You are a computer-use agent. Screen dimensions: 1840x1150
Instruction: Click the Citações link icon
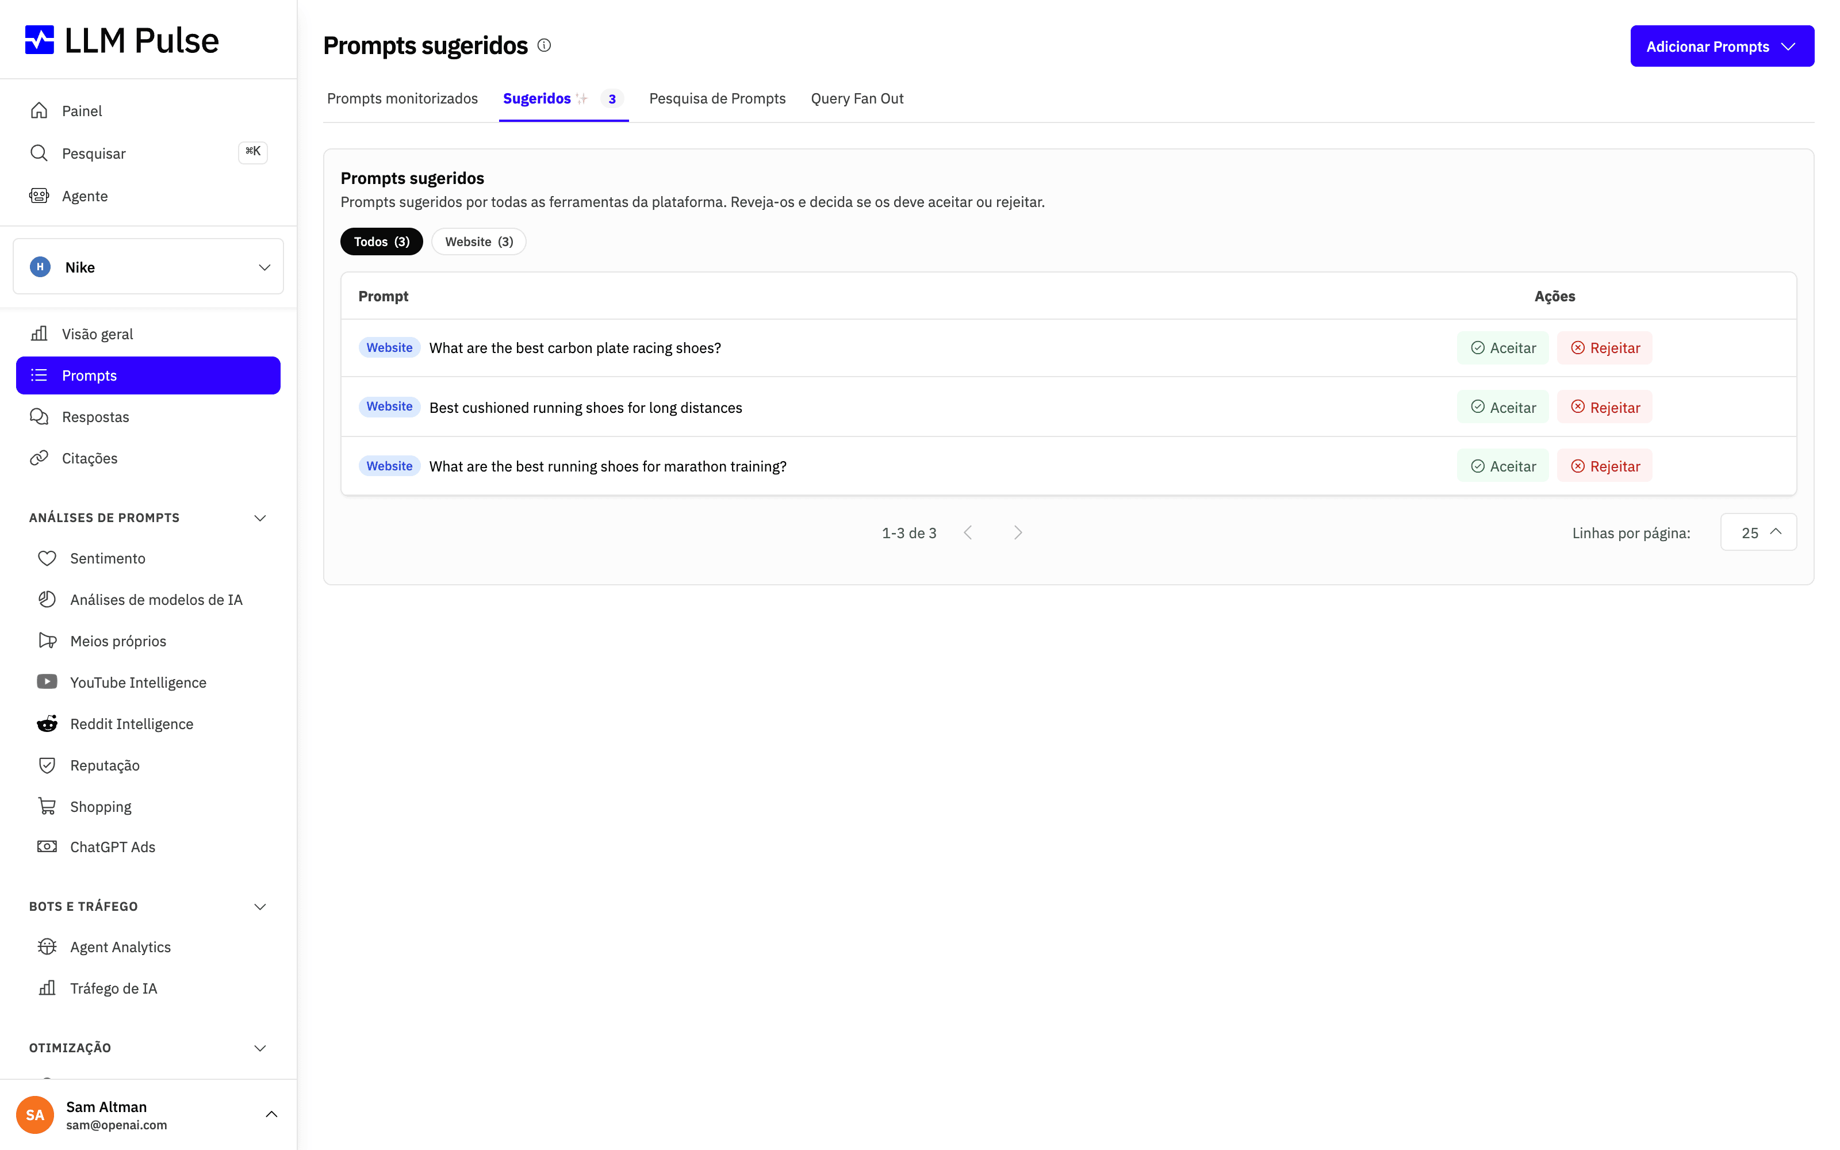[39, 458]
